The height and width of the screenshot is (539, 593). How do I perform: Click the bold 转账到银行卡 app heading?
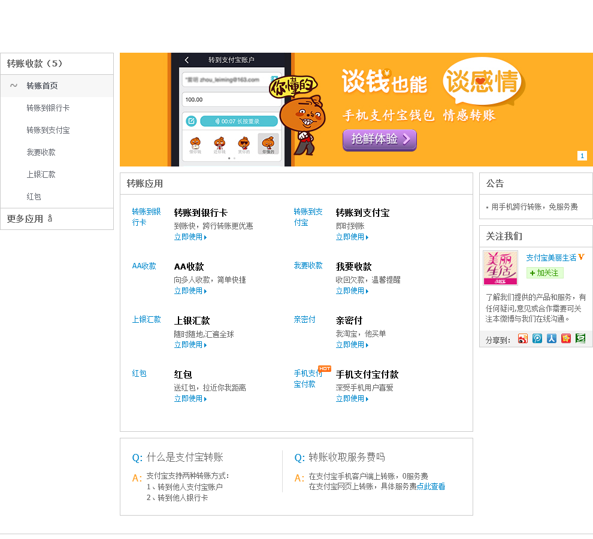[201, 213]
